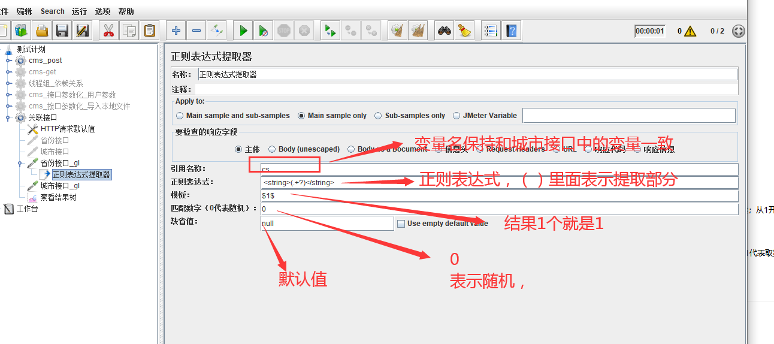
Task: Click the Remote Shutdown All icon
Action: (371, 31)
